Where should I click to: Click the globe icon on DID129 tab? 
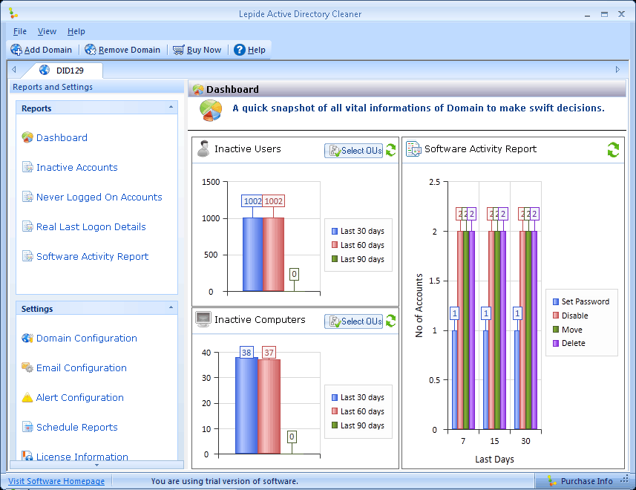(x=45, y=70)
